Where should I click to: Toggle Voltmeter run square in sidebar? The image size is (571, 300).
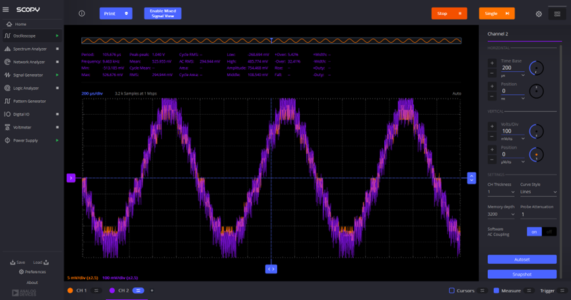57,127
